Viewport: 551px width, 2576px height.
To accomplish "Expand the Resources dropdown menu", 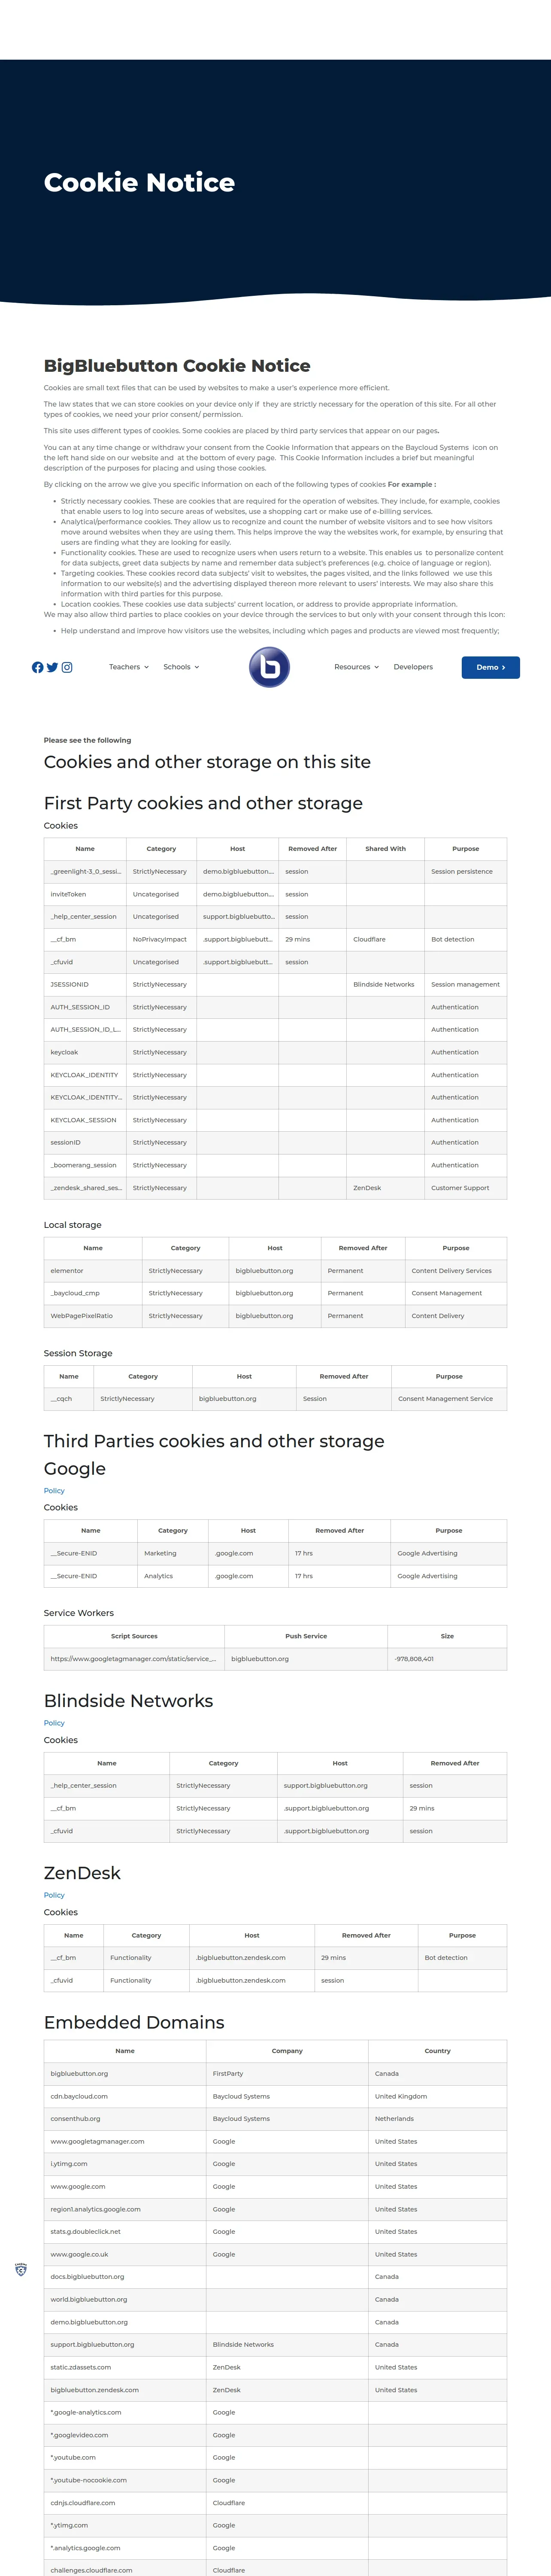I will click(356, 667).
